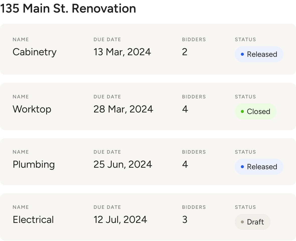296x241 pixels.
Task: Select the 12 Jul, 2024 due date
Action: tap(120, 219)
